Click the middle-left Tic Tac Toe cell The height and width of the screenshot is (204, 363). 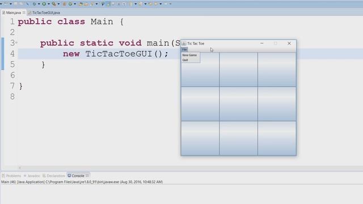200,104
